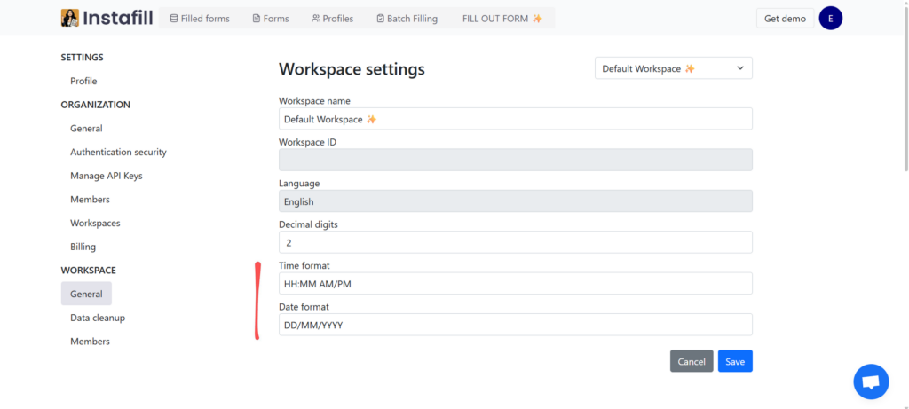
Task: Click FILL OUT FORM in navigation
Action: [502, 18]
